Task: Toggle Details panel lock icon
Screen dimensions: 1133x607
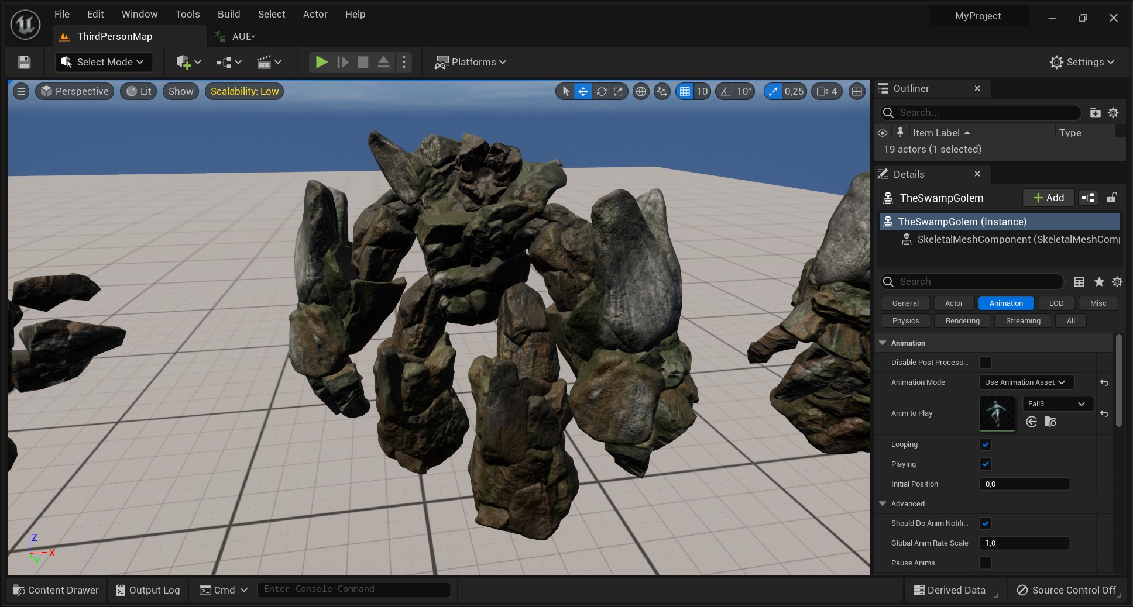Action: point(1112,198)
